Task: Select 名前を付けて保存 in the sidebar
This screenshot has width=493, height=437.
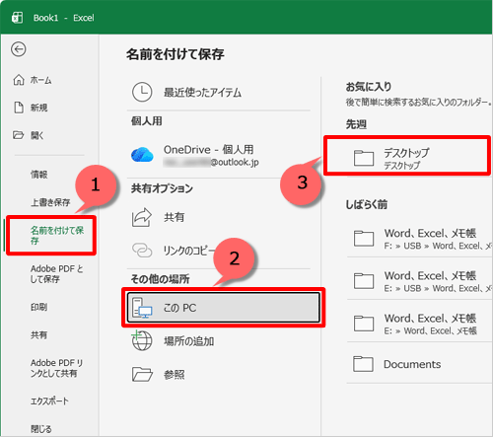Action: 51,236
